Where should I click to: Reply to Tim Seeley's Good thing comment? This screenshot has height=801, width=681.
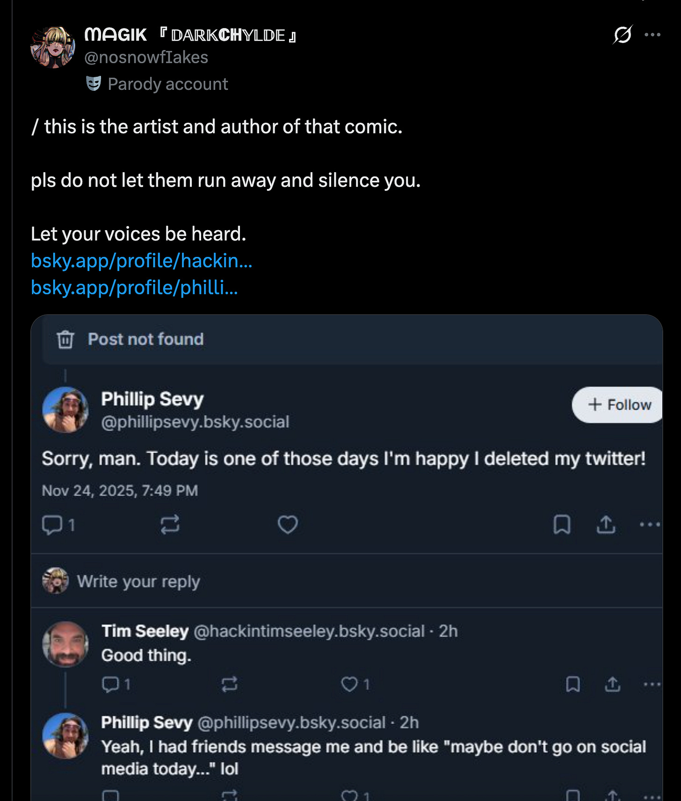pos(111,684)
